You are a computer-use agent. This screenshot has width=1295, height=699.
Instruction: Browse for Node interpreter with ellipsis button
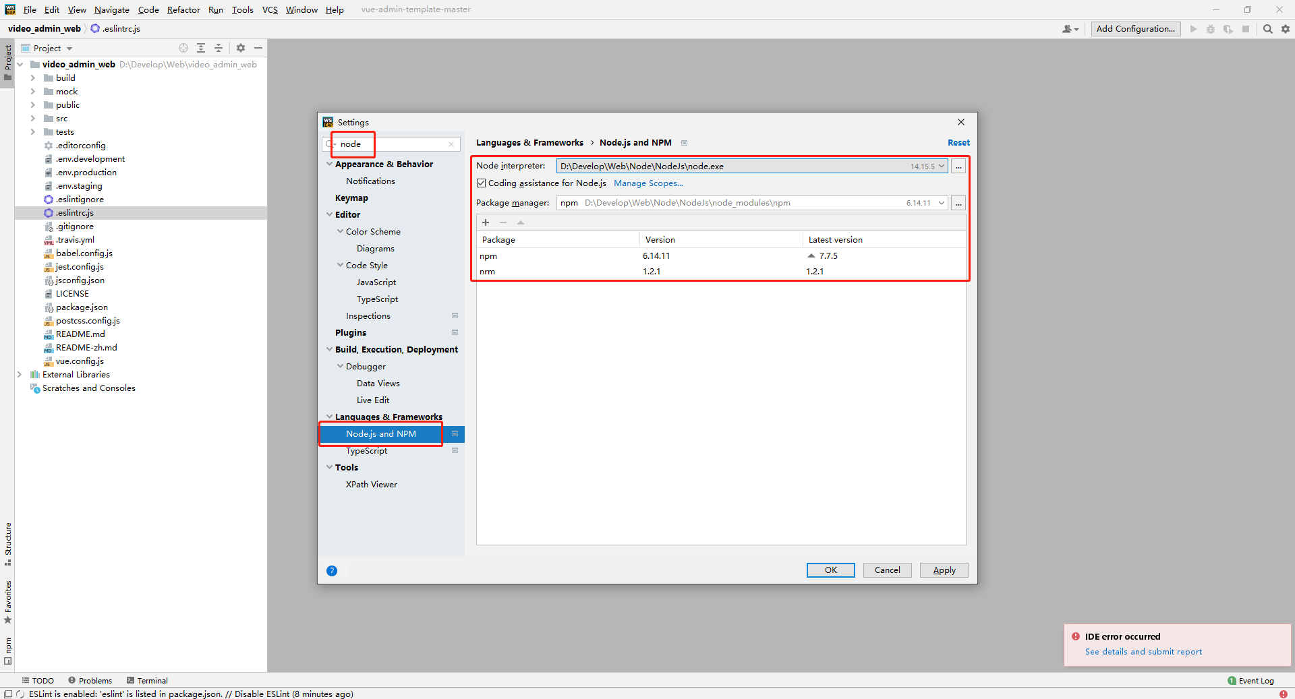(958, 166)
